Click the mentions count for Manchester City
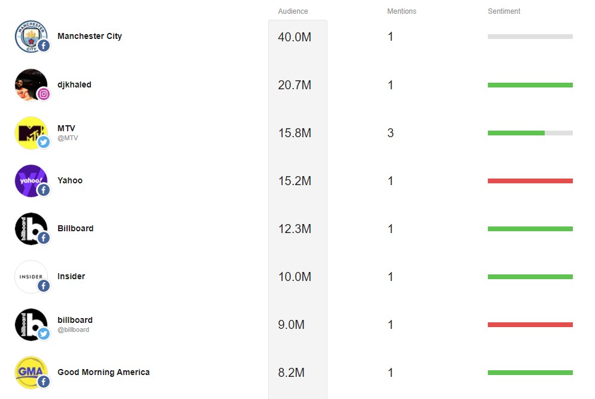 [x=390, y=37]
